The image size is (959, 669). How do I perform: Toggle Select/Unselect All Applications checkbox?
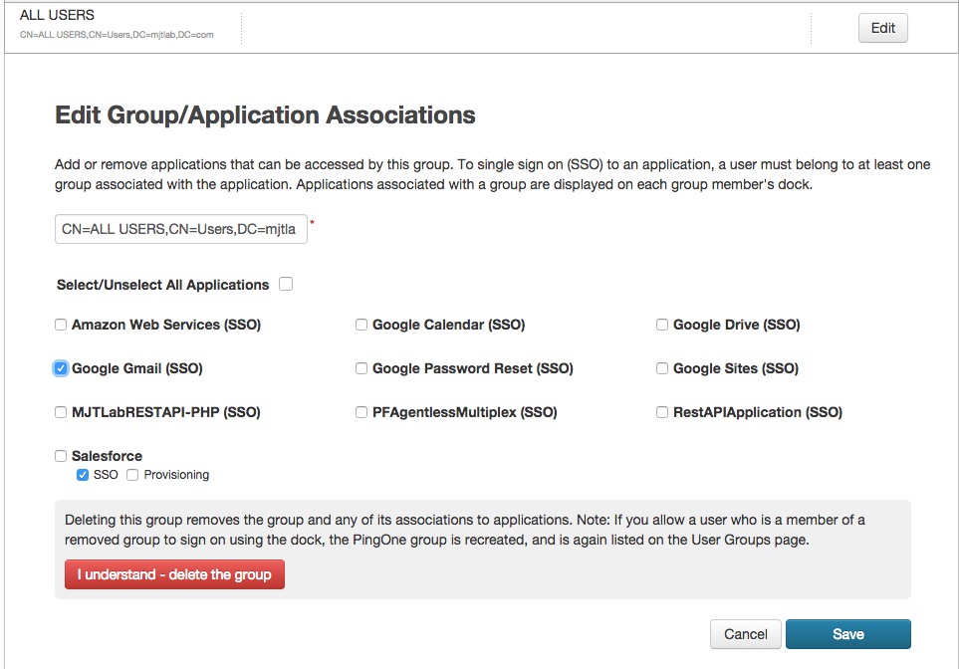(286, 285)
